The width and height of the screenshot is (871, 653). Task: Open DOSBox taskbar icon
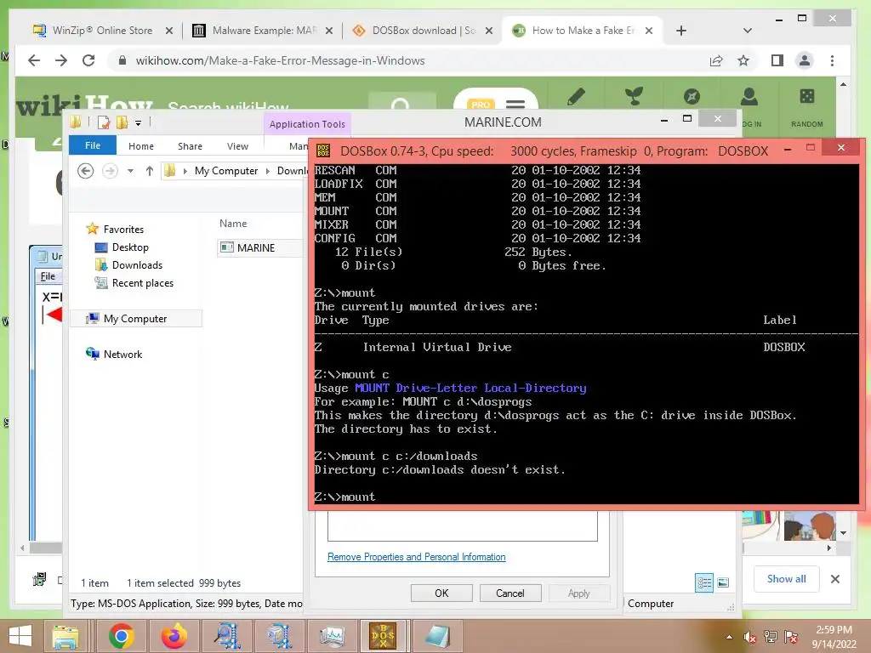click(x=384, y=636)
